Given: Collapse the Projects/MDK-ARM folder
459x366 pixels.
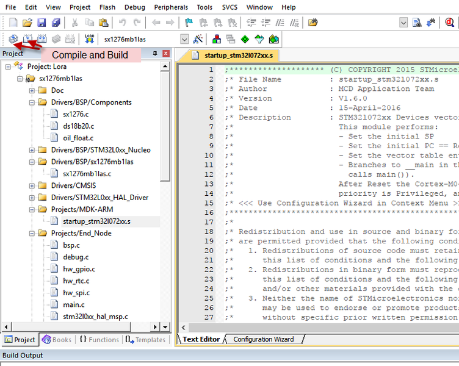Looking at the screenshot, I should (x=32, y=210).
